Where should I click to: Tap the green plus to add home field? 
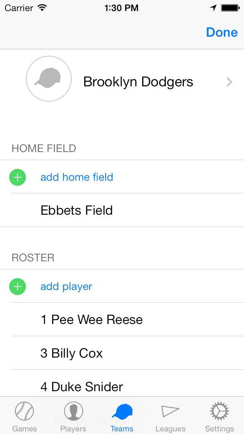[17, 177]
